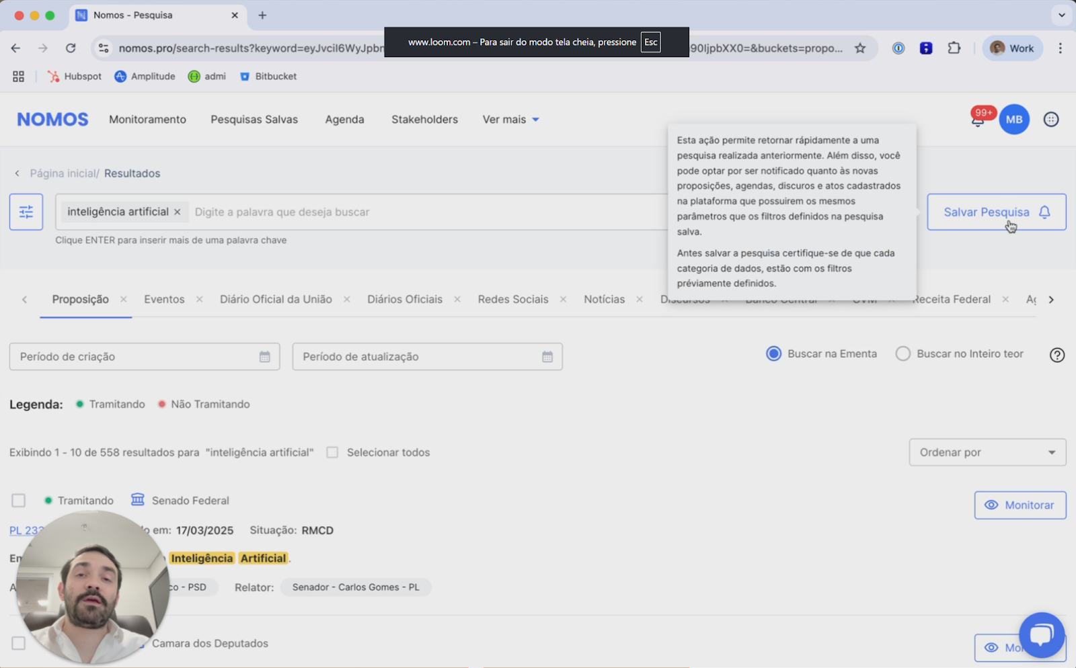This screenshot has width=1076, height=668.
Task: Expand the Ver mais menu
Action: (510, 120)
